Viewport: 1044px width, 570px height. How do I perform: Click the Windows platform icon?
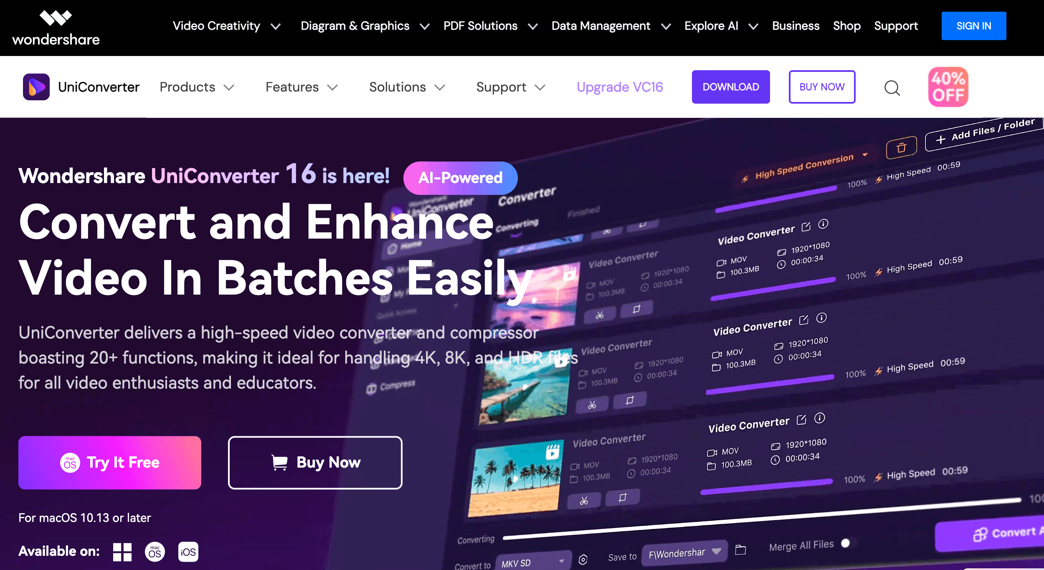tap(122, 552)
